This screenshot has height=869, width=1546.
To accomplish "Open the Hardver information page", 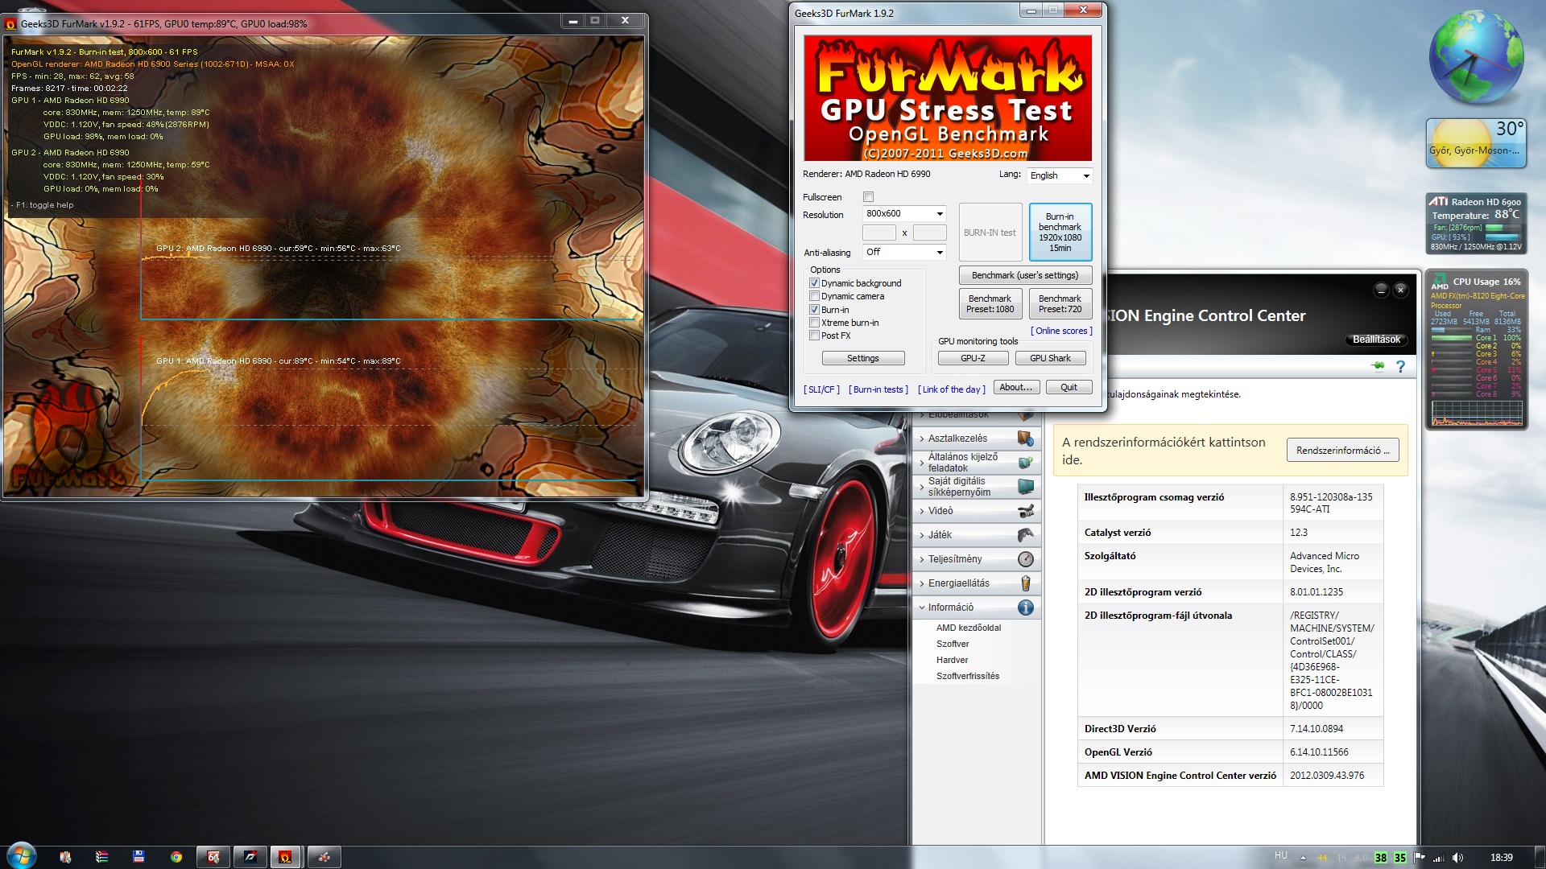I will point(952,660).
